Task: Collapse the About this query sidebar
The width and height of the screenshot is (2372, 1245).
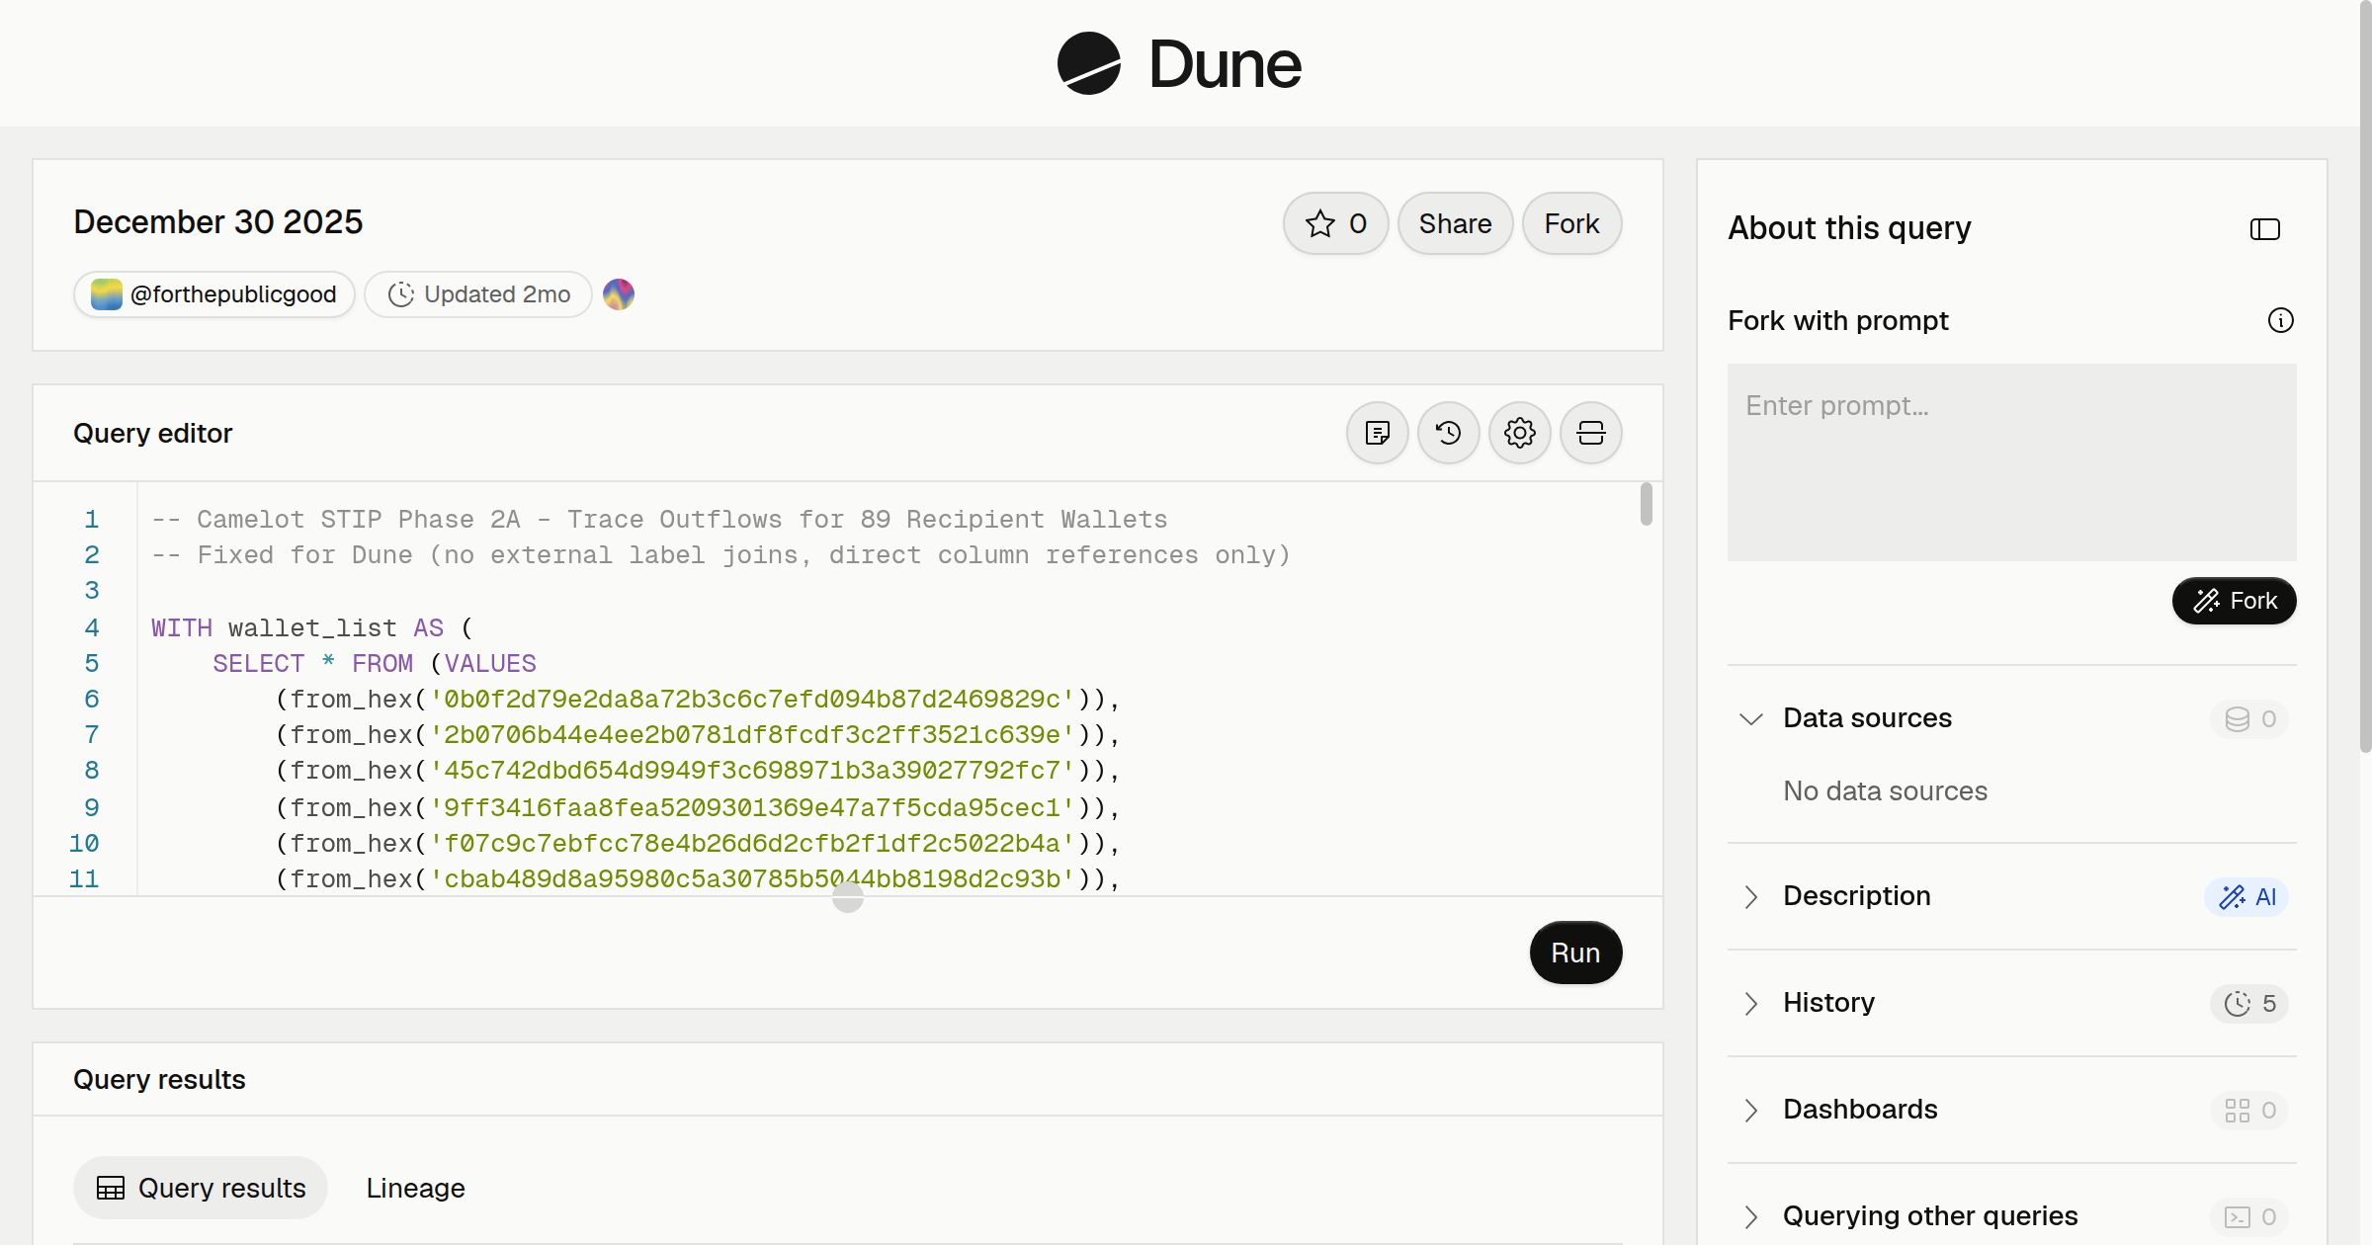Action: [2265, 229]
